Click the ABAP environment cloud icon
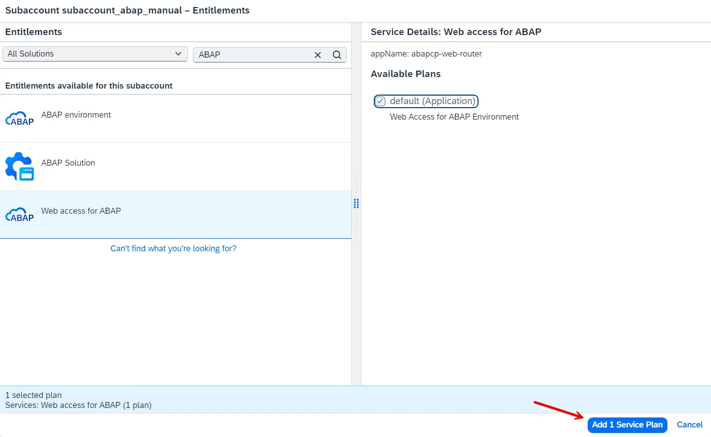 (x=20, y=119)
